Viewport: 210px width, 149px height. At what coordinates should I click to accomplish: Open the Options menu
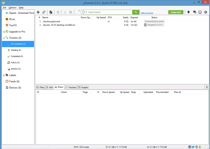12,8
